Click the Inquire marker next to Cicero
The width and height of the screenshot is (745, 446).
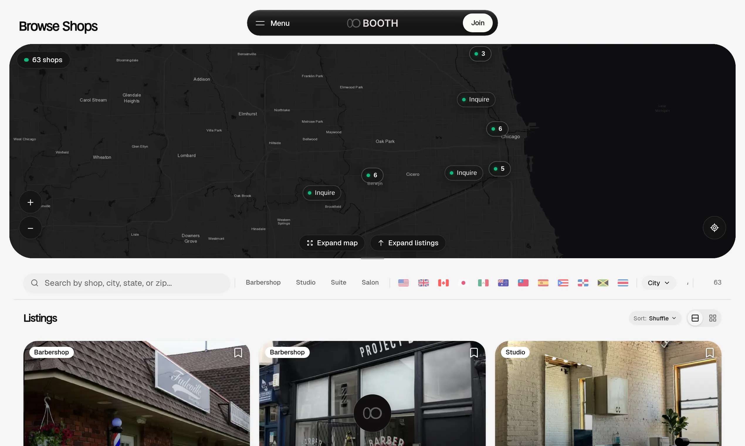(x=464, y=173)
